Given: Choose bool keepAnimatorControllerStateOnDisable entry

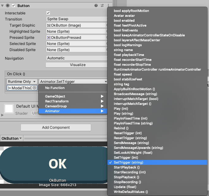Looking at the screenshot, I should 157,35.
